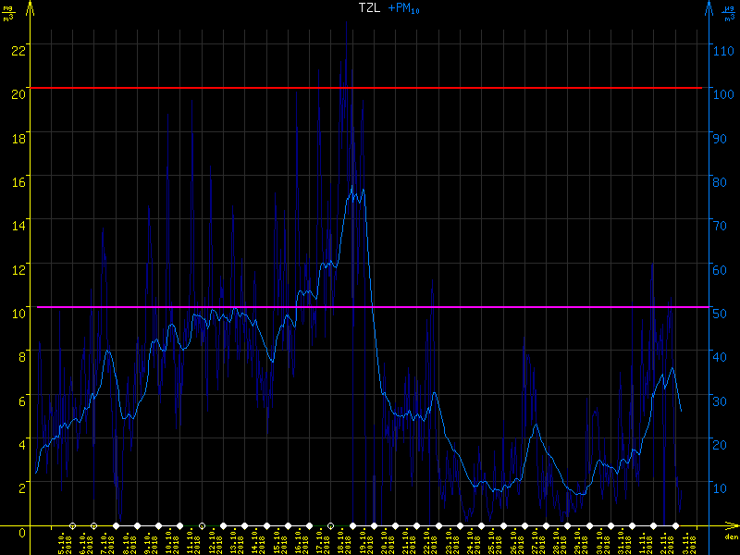
Task: Click the yellow X-axis arrow near 'den'
Action: (731, 526)
